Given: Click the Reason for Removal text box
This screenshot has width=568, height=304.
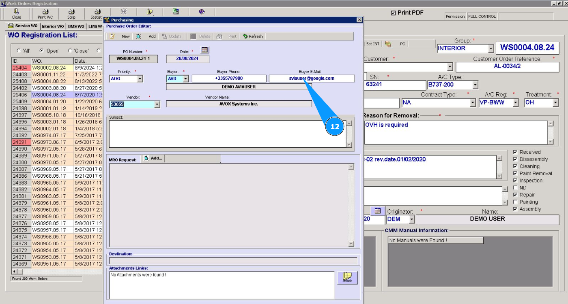Looking at the screenshot, I should click(456, 132).
